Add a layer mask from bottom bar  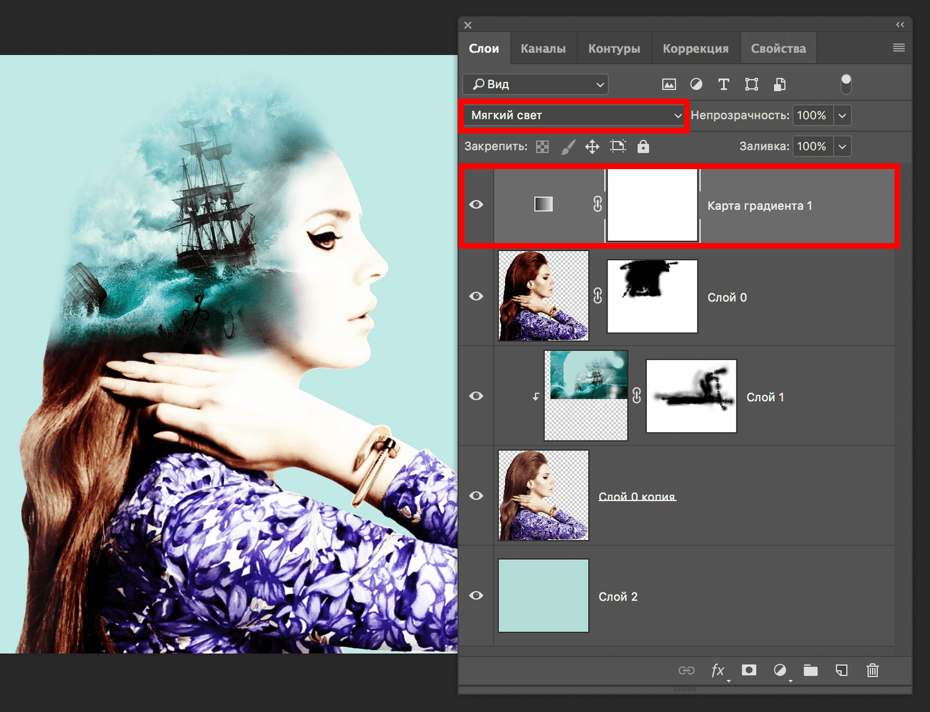[x=749, y=670]
